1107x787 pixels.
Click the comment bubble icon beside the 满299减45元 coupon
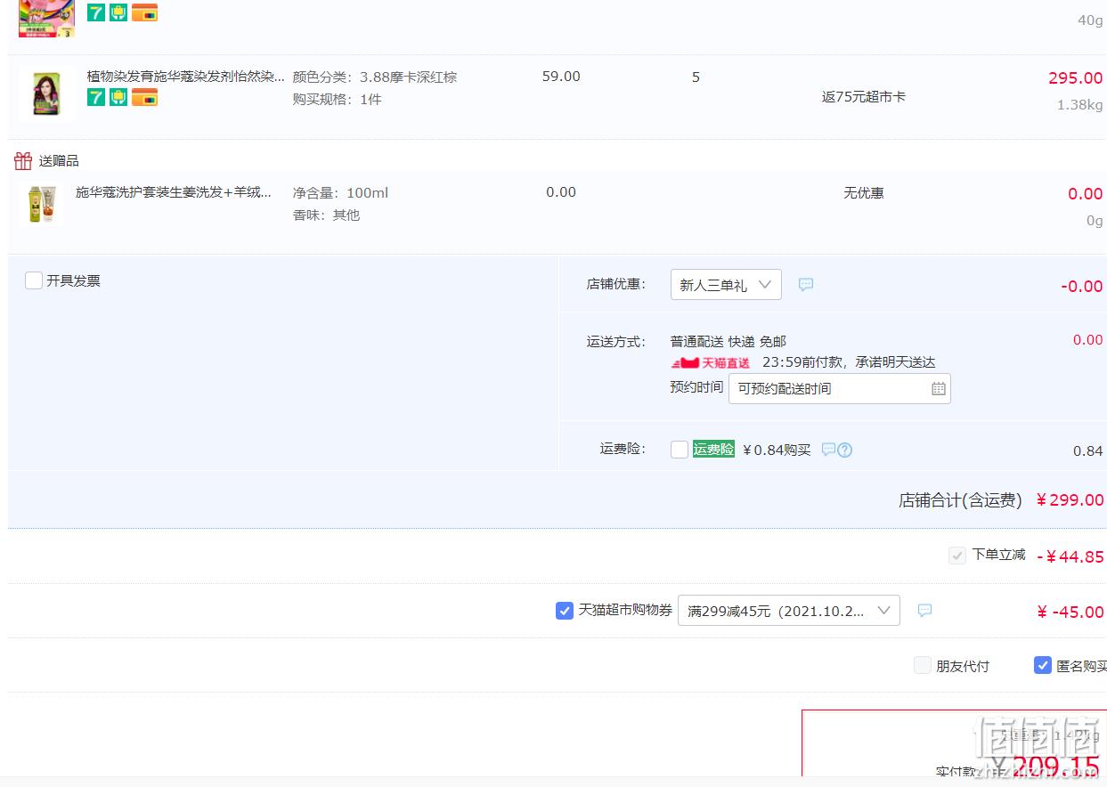tap(925, 611)
